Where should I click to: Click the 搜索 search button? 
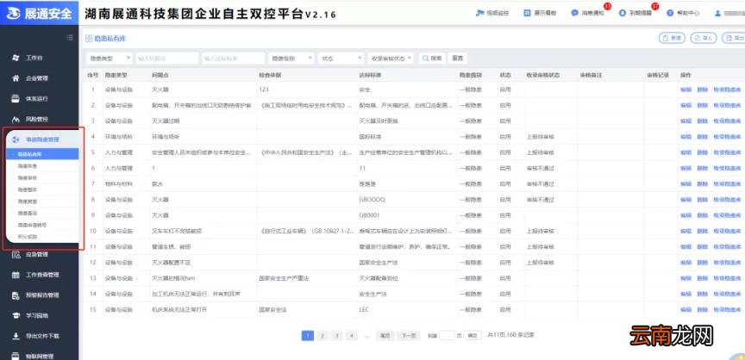(432, 59)
